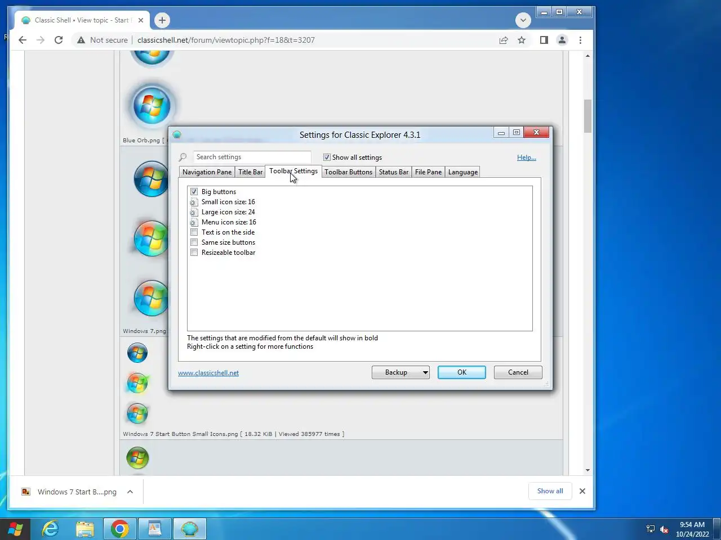The width and height of the screenshot is (721, 540).
Task: Click the share page icon in address bar
Action: [x=504, y=40]
